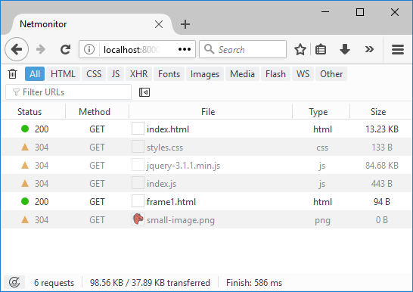Select the All filter button

[x=35, y=73]
